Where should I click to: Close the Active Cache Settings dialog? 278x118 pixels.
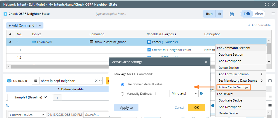pos(206,62)
